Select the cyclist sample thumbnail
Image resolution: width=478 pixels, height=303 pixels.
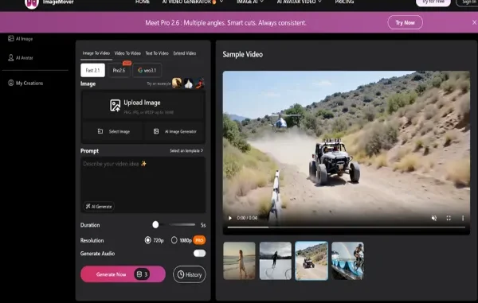pos(347,261)
